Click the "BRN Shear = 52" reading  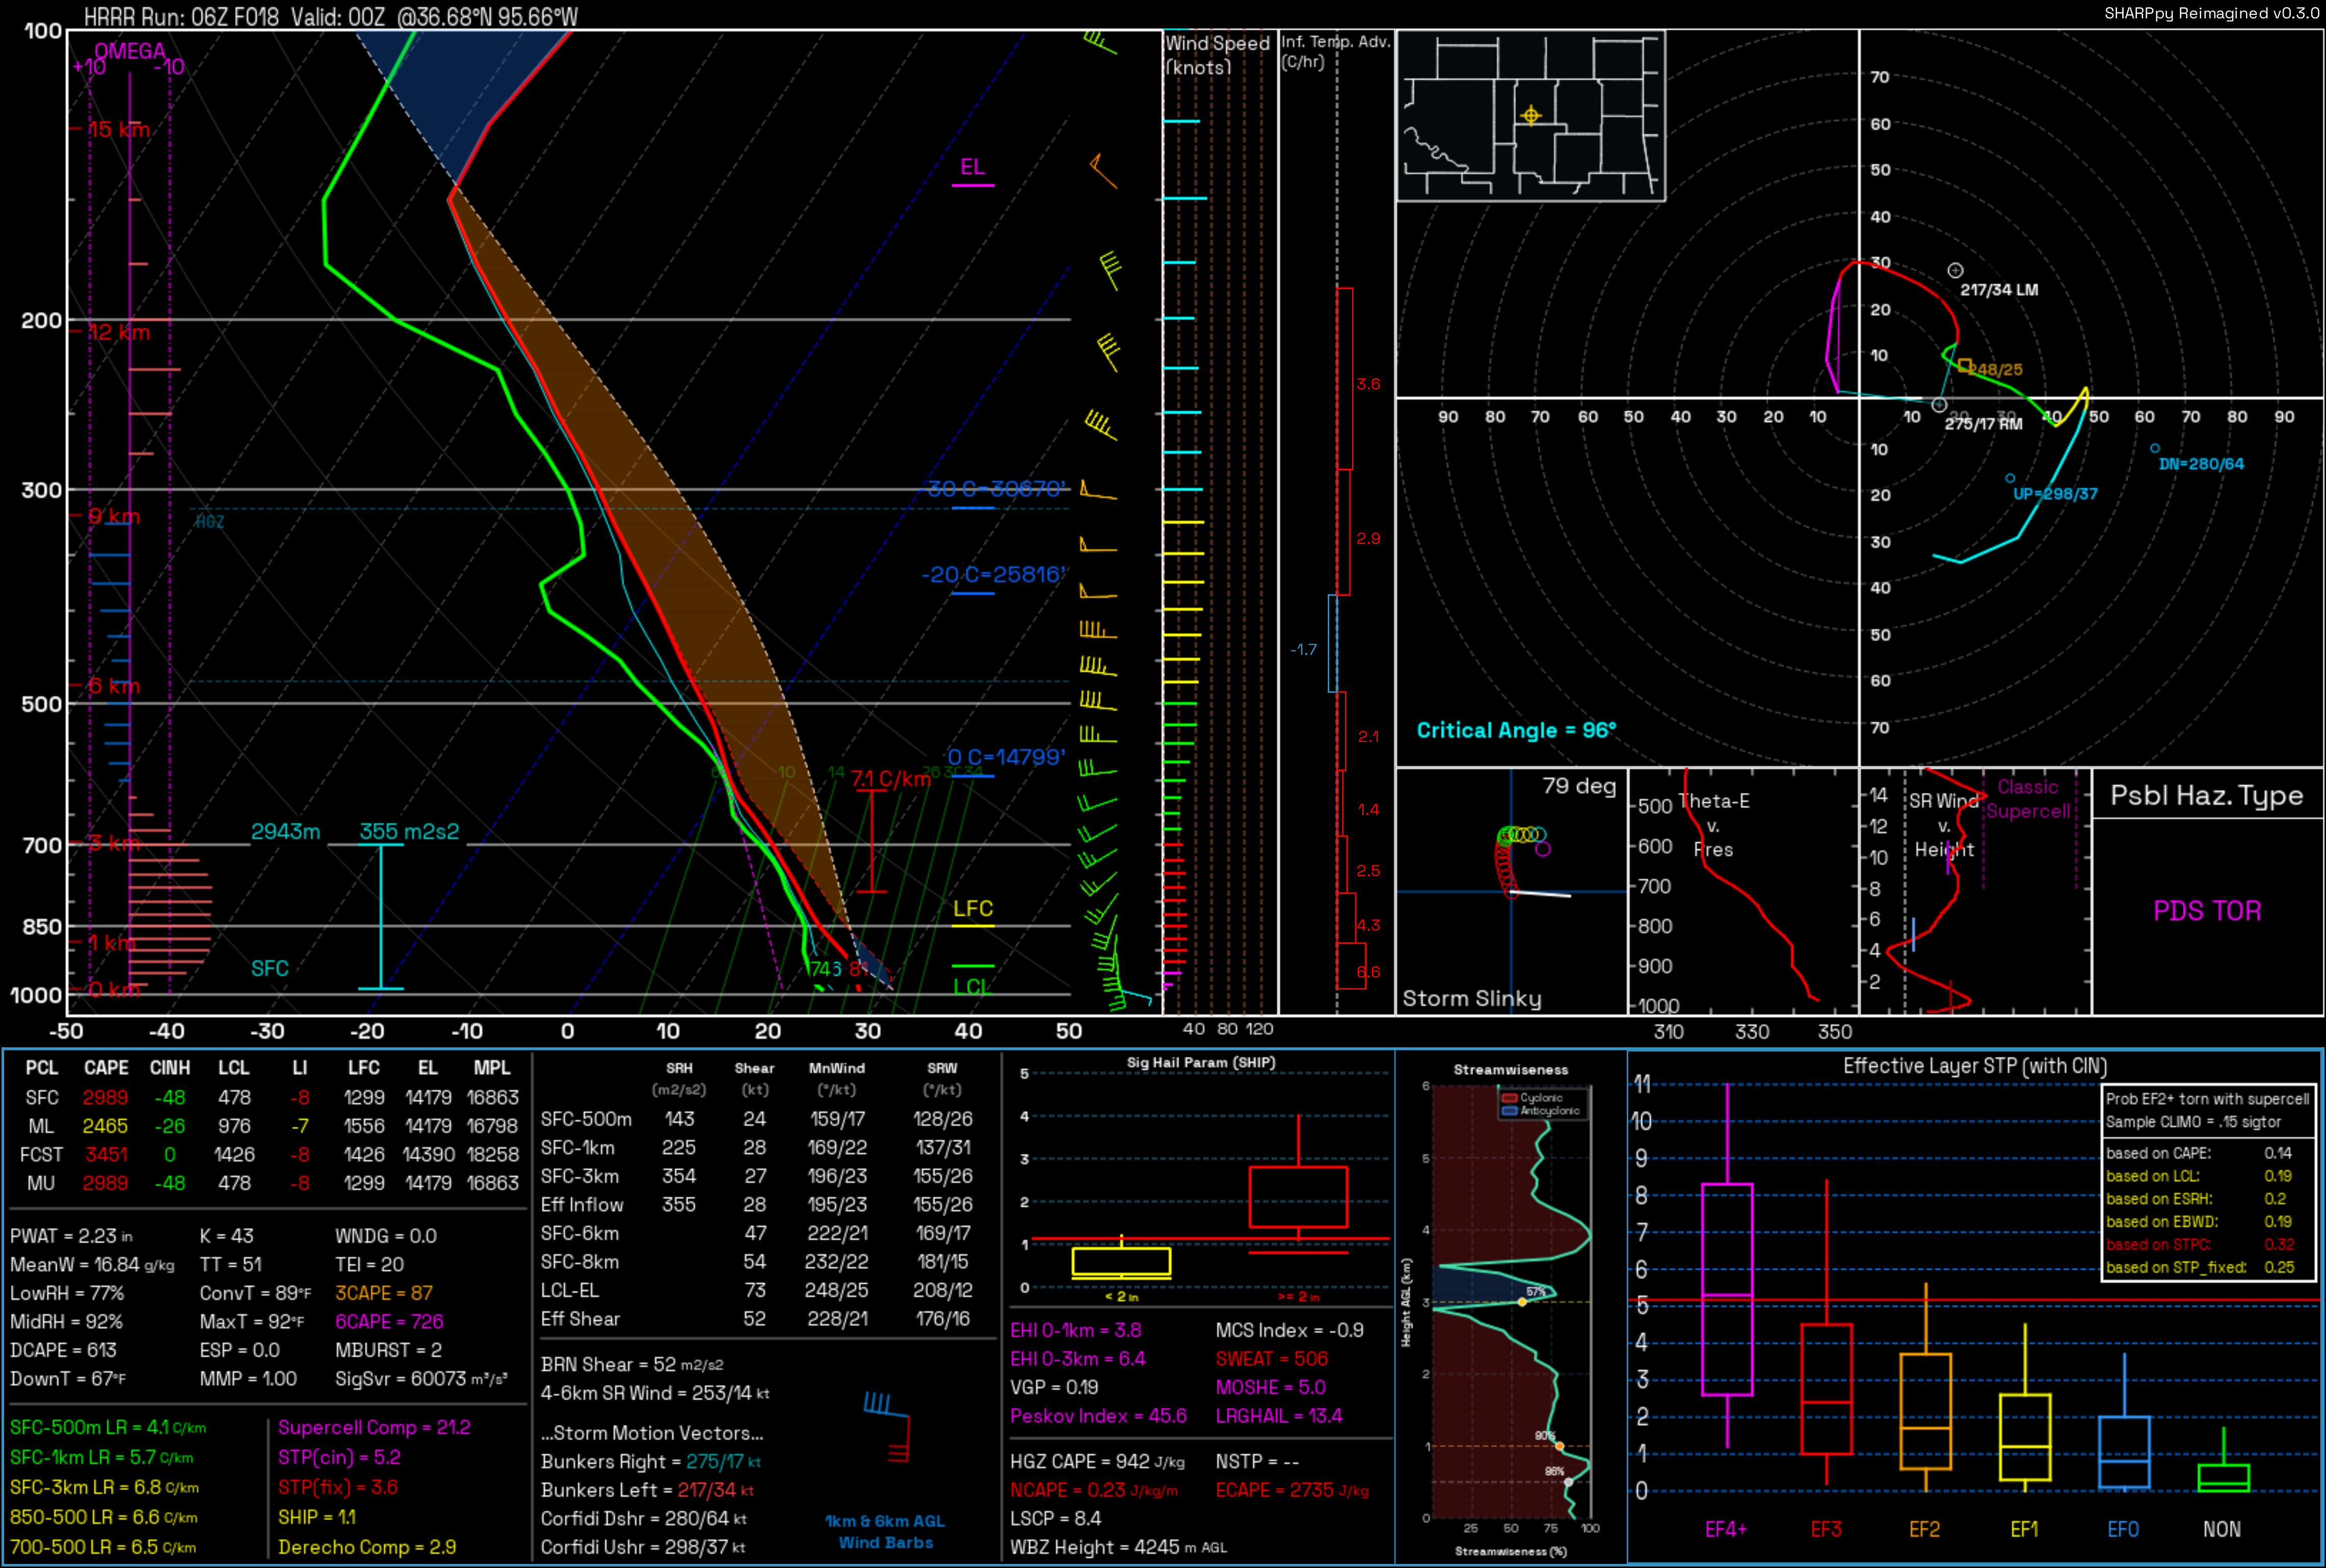pyautogui.click(x=632, y=1365)
